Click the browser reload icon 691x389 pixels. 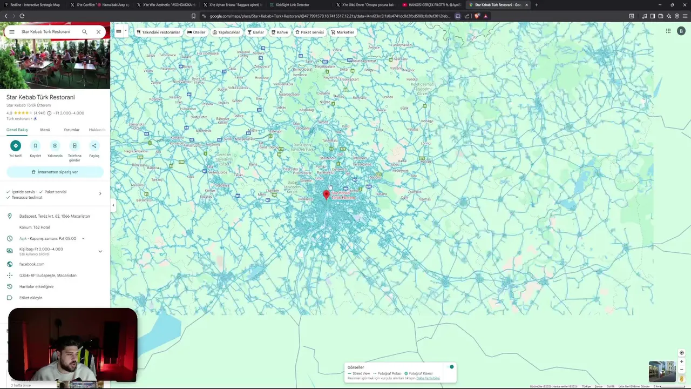(x=22, y=16)
